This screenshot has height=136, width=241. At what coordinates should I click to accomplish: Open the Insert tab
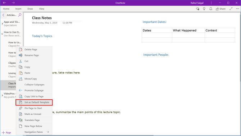18,9
